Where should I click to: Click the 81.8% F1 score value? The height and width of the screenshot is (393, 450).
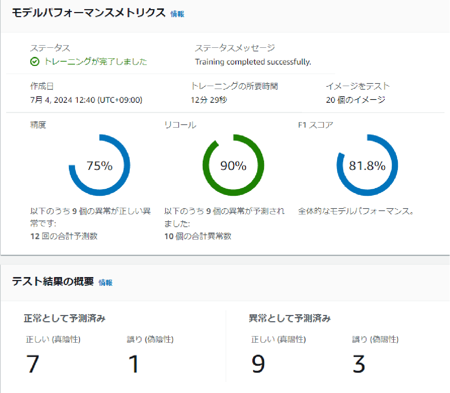click(x=367, y=166)
